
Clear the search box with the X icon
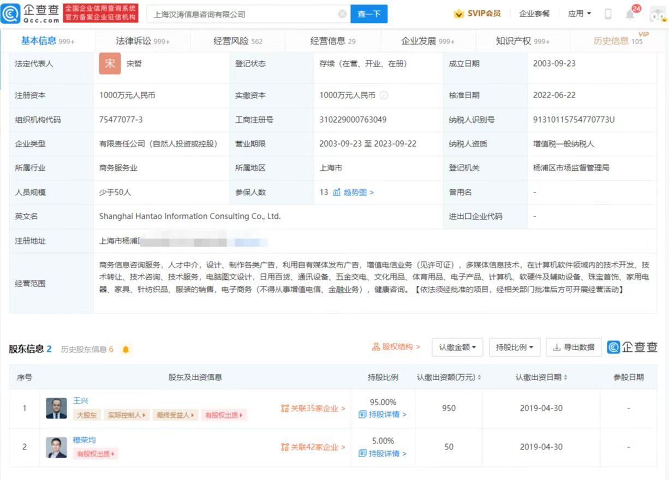(343, 14)
